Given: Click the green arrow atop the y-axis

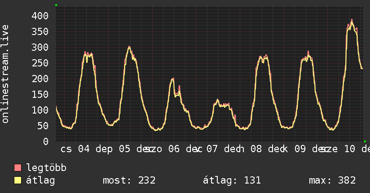Looking at the screenshot, I should (56, 5).
